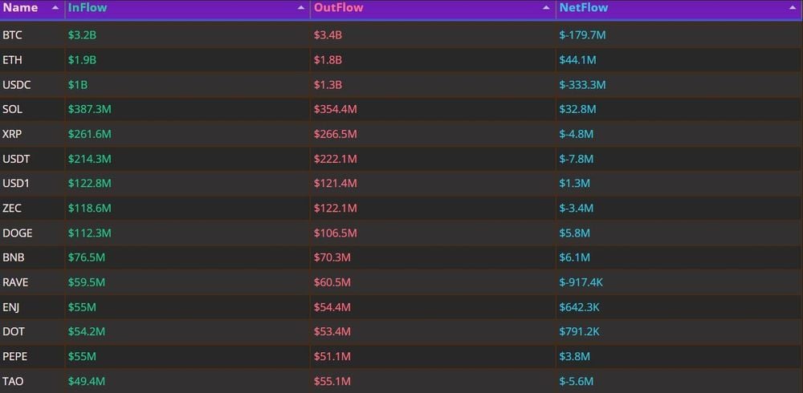Select the USDC row name
Image resolution: width=803 pixels, height=393 pixels.
[x=17, y=85]
